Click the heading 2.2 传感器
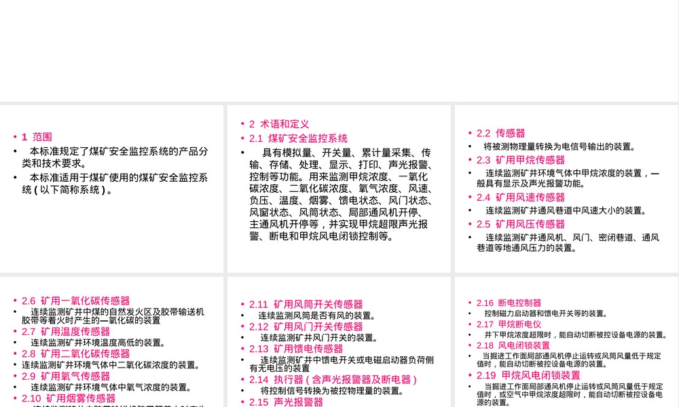The height and width of the screenshot is (407, 679). 500,133
